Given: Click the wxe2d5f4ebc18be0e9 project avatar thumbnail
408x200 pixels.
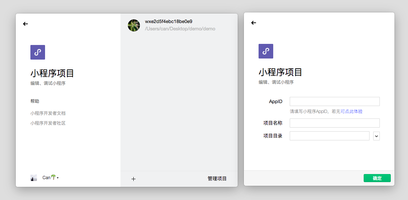Looking at the screenshot, I should (x=134, y=25).
